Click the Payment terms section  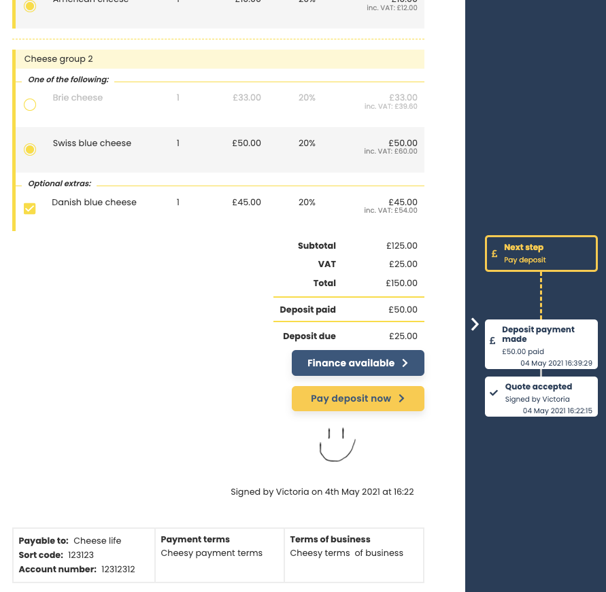tap(219, 555)
